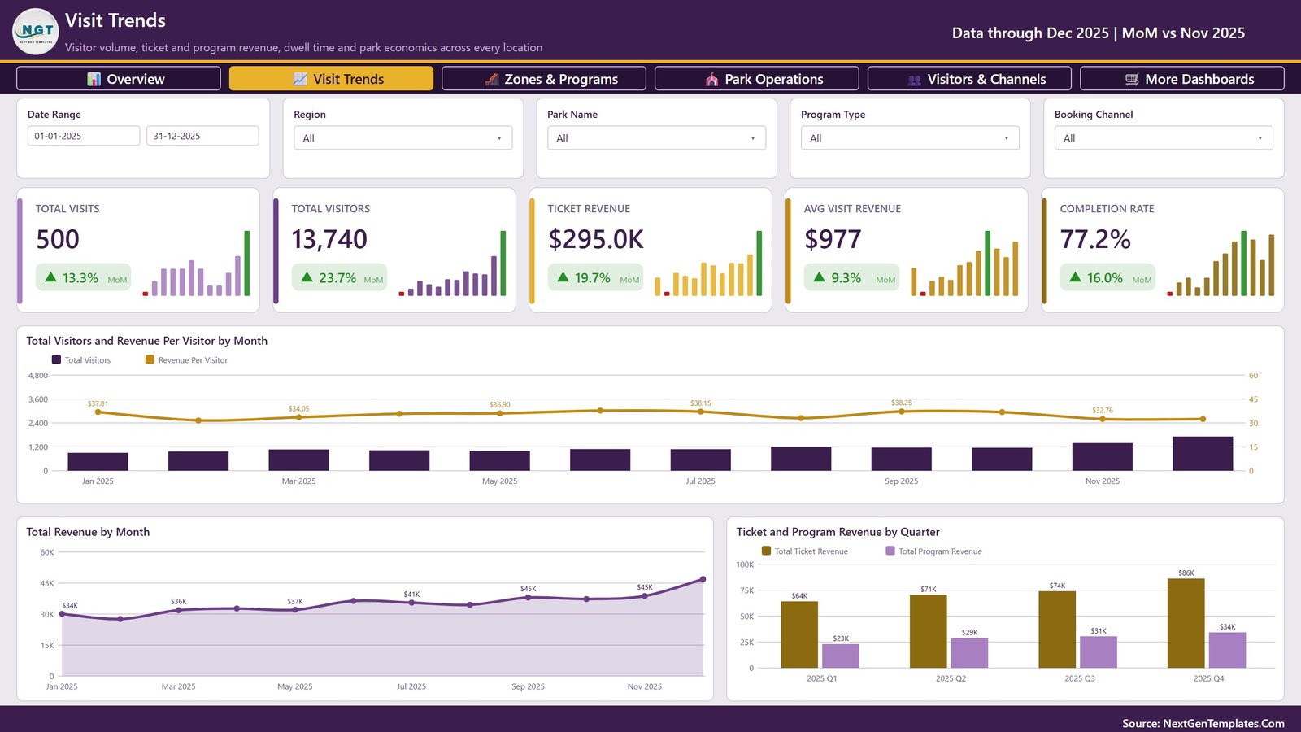The height and width of the screenshot is (732, 1301).
Task: Click the 16.0% MoM badge
Action: (1107, 277)
